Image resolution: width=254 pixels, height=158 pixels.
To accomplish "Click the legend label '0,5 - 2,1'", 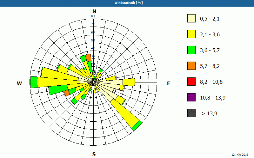I will pos(210,19).
